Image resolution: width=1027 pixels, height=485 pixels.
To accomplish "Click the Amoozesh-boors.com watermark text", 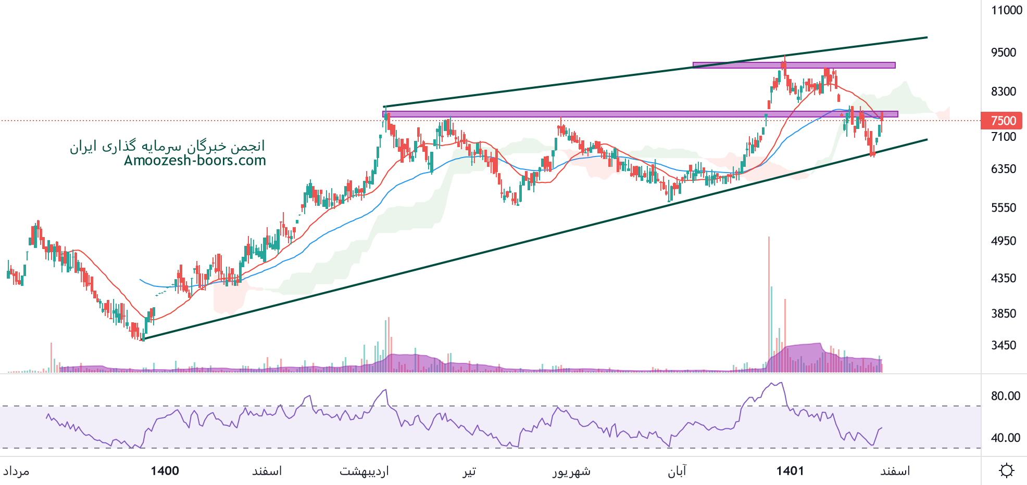I will 195,161.
